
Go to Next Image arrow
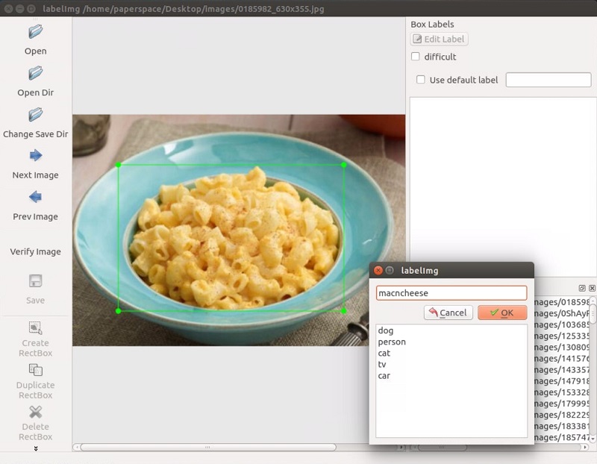pos(35,156)
